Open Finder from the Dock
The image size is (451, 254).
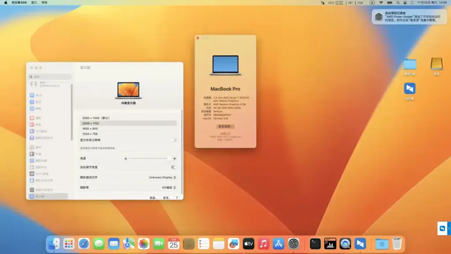[x=54, y=244]
